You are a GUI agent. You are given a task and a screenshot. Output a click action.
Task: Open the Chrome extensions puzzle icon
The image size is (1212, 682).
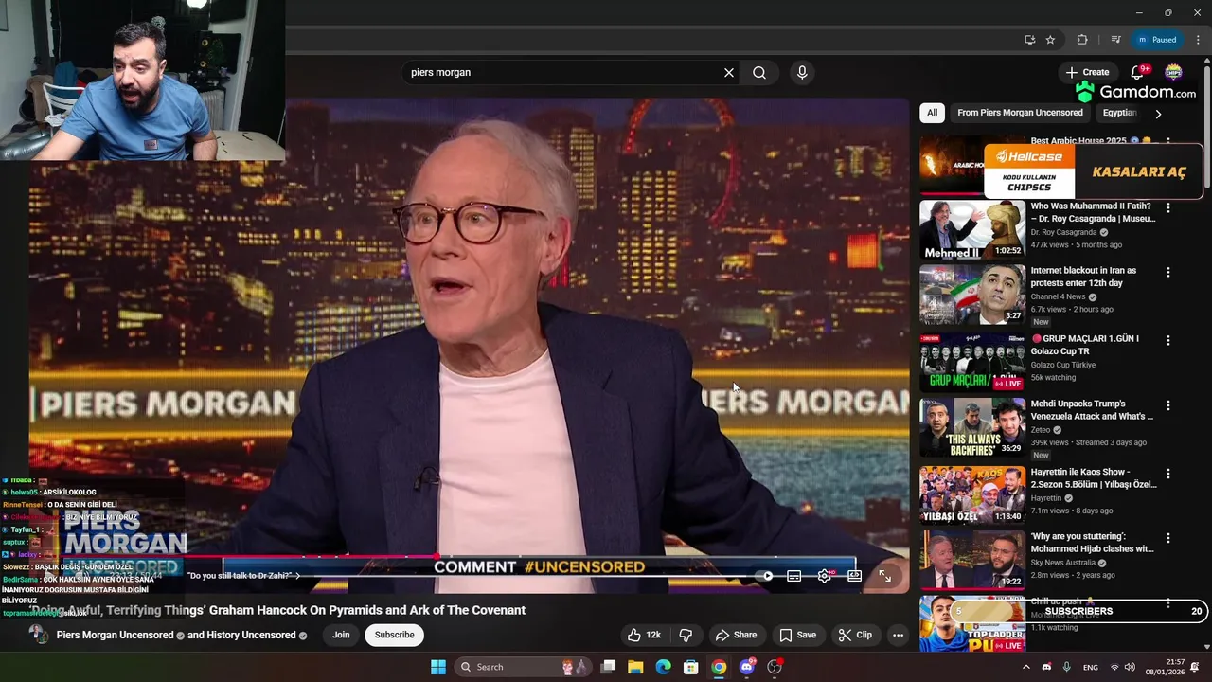click(x=1082, y=40)
